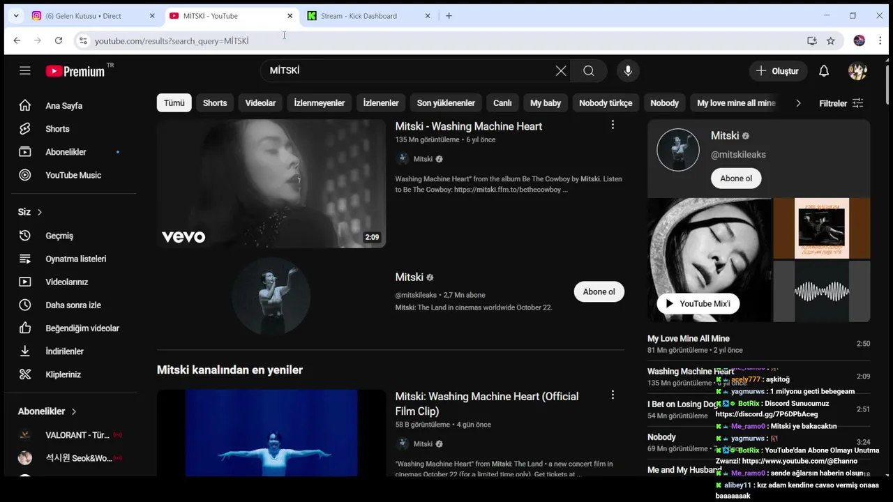Open the account avatar menu

(x=857, y=71)
